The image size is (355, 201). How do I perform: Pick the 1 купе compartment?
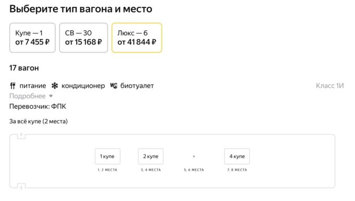(x=108, y=156)
